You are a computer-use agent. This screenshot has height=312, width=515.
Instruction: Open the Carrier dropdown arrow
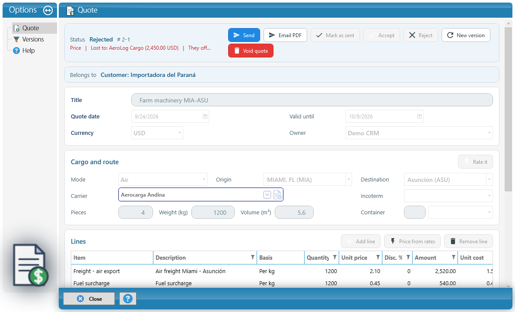[267, 195]
